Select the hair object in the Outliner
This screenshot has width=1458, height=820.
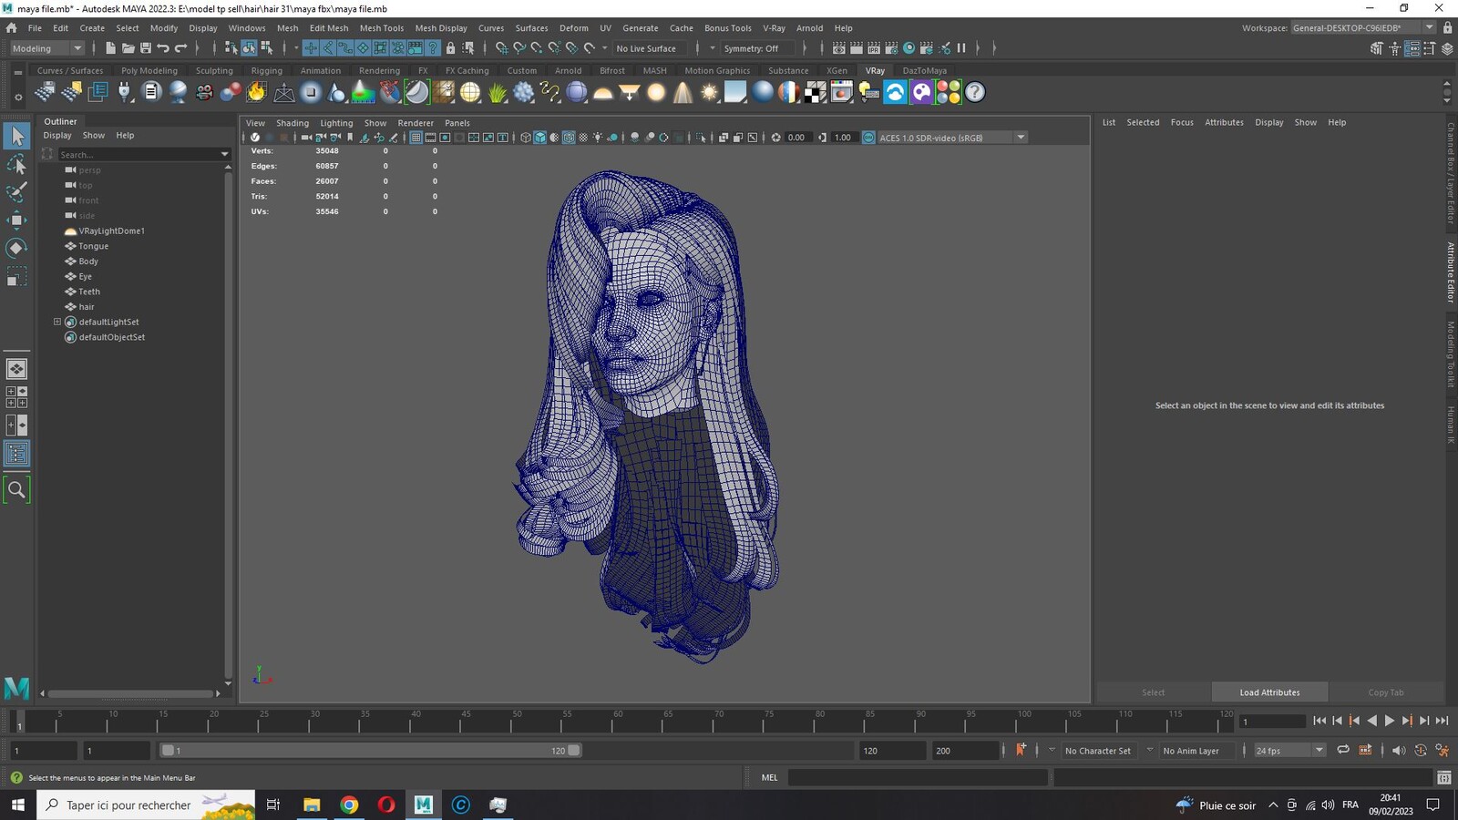point(87,307)
